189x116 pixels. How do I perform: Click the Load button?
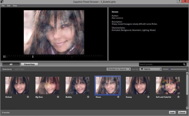pyautogui.click(x=172, y=112)
